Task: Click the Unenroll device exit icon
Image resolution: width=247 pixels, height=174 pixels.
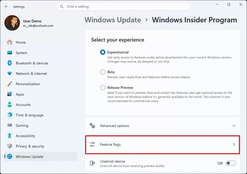Action: tap(92, 163)
